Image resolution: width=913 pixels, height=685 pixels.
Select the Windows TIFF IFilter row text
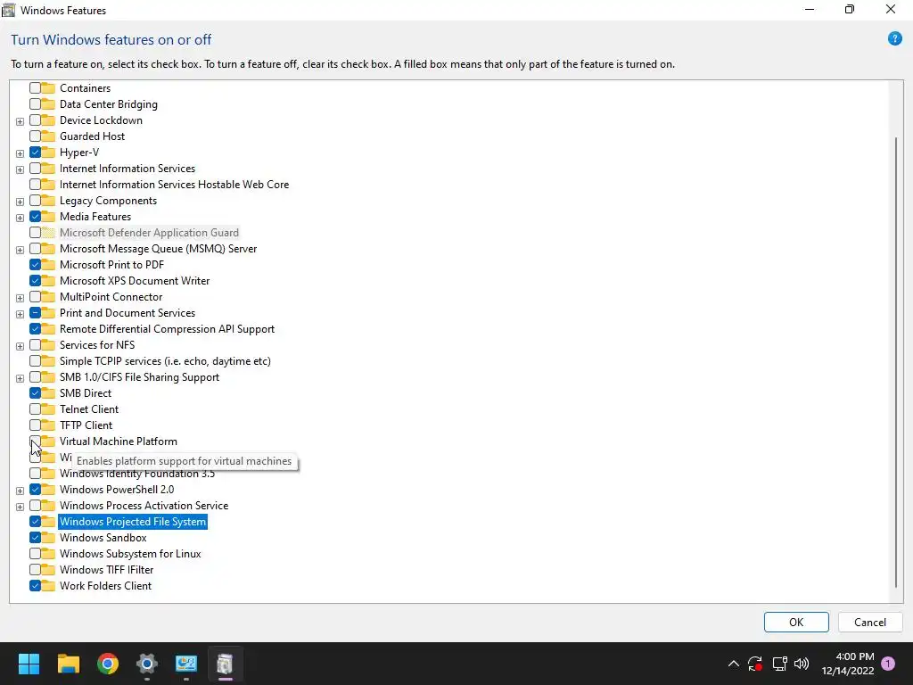pyautogui.click(x=107, y=570)
